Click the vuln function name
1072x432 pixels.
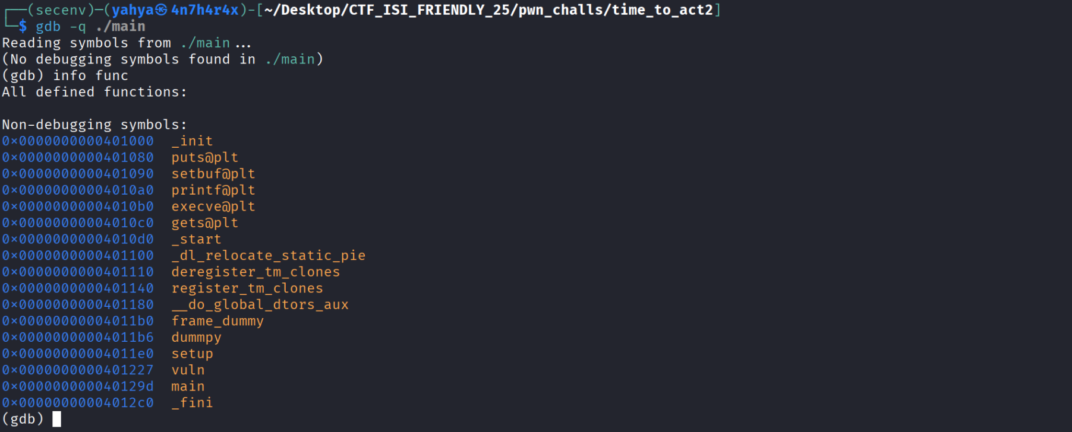pyautogui.click(x=188, y=370)
